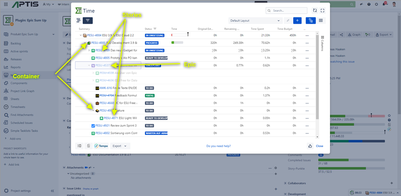Sort by the Time Spent column header

pos(257,29)
